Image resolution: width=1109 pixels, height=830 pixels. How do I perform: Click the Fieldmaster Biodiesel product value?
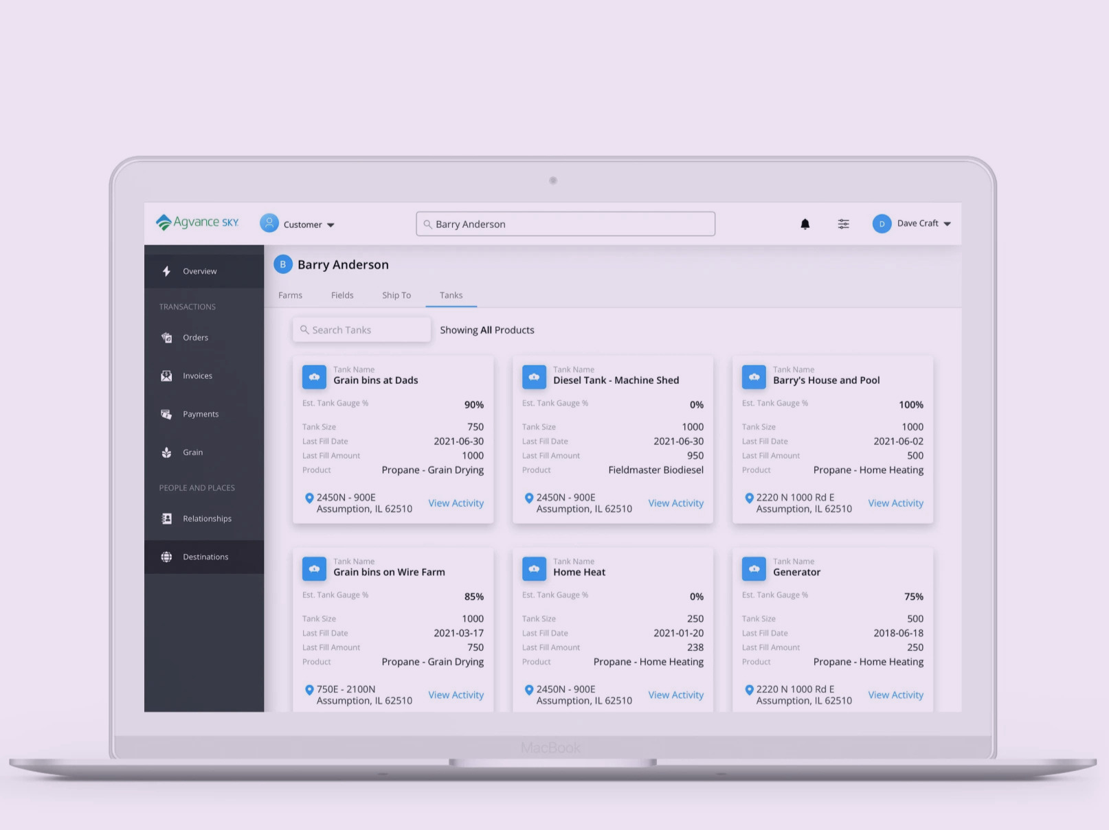pyautogui.click(x=656, y=470)
